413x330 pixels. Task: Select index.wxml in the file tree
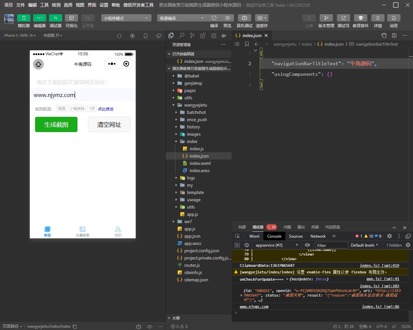(200, 163)
